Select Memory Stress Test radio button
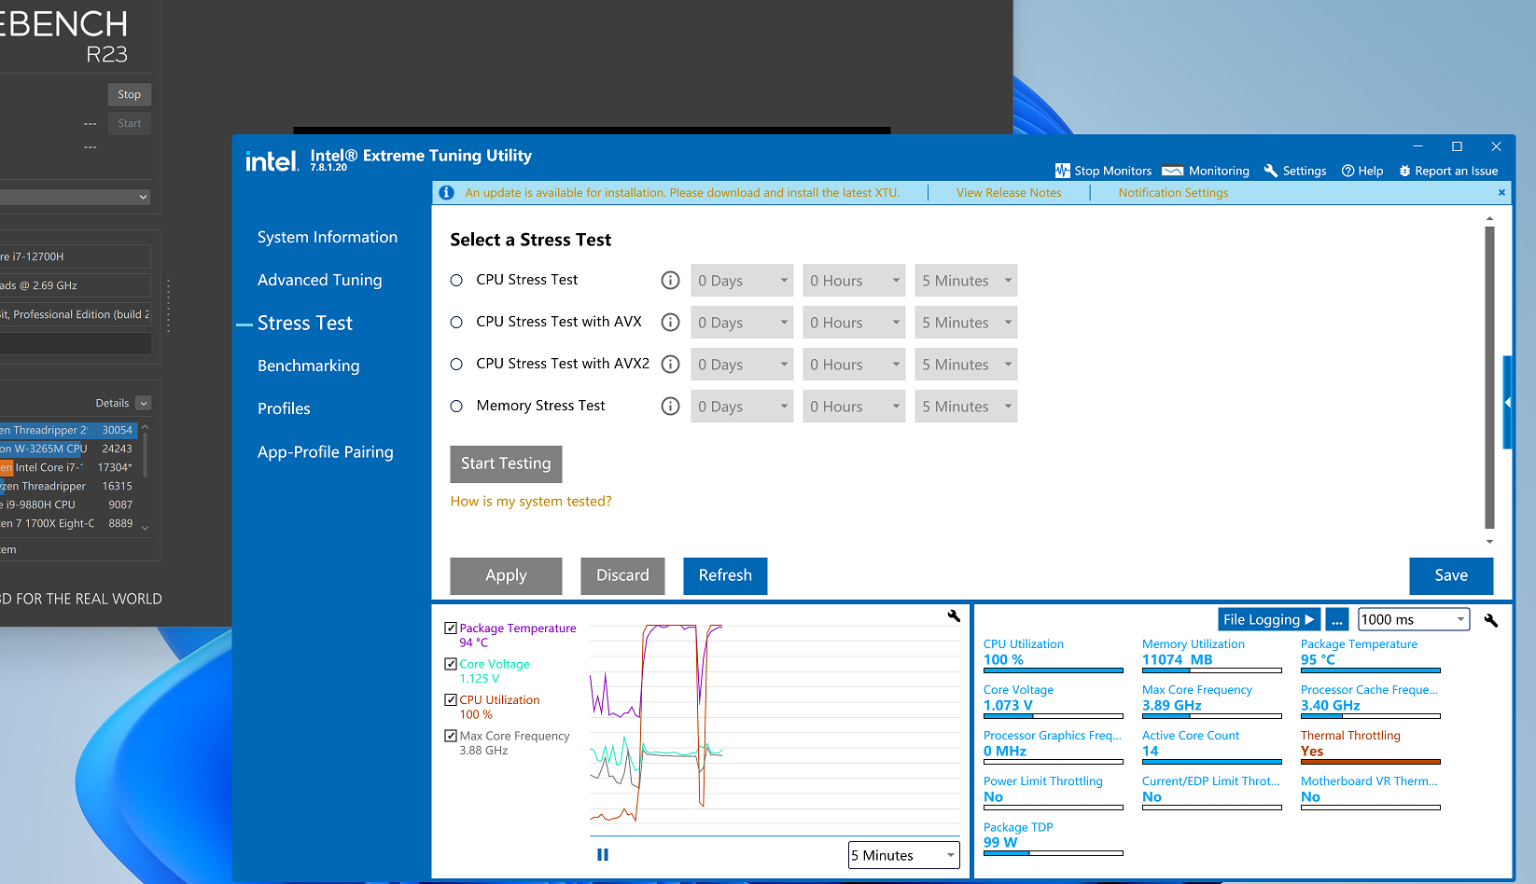Screen dimensions: 1536x884 point(456,407)
